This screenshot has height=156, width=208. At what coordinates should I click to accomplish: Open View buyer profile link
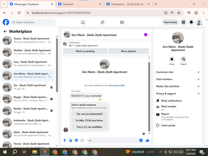116,85
